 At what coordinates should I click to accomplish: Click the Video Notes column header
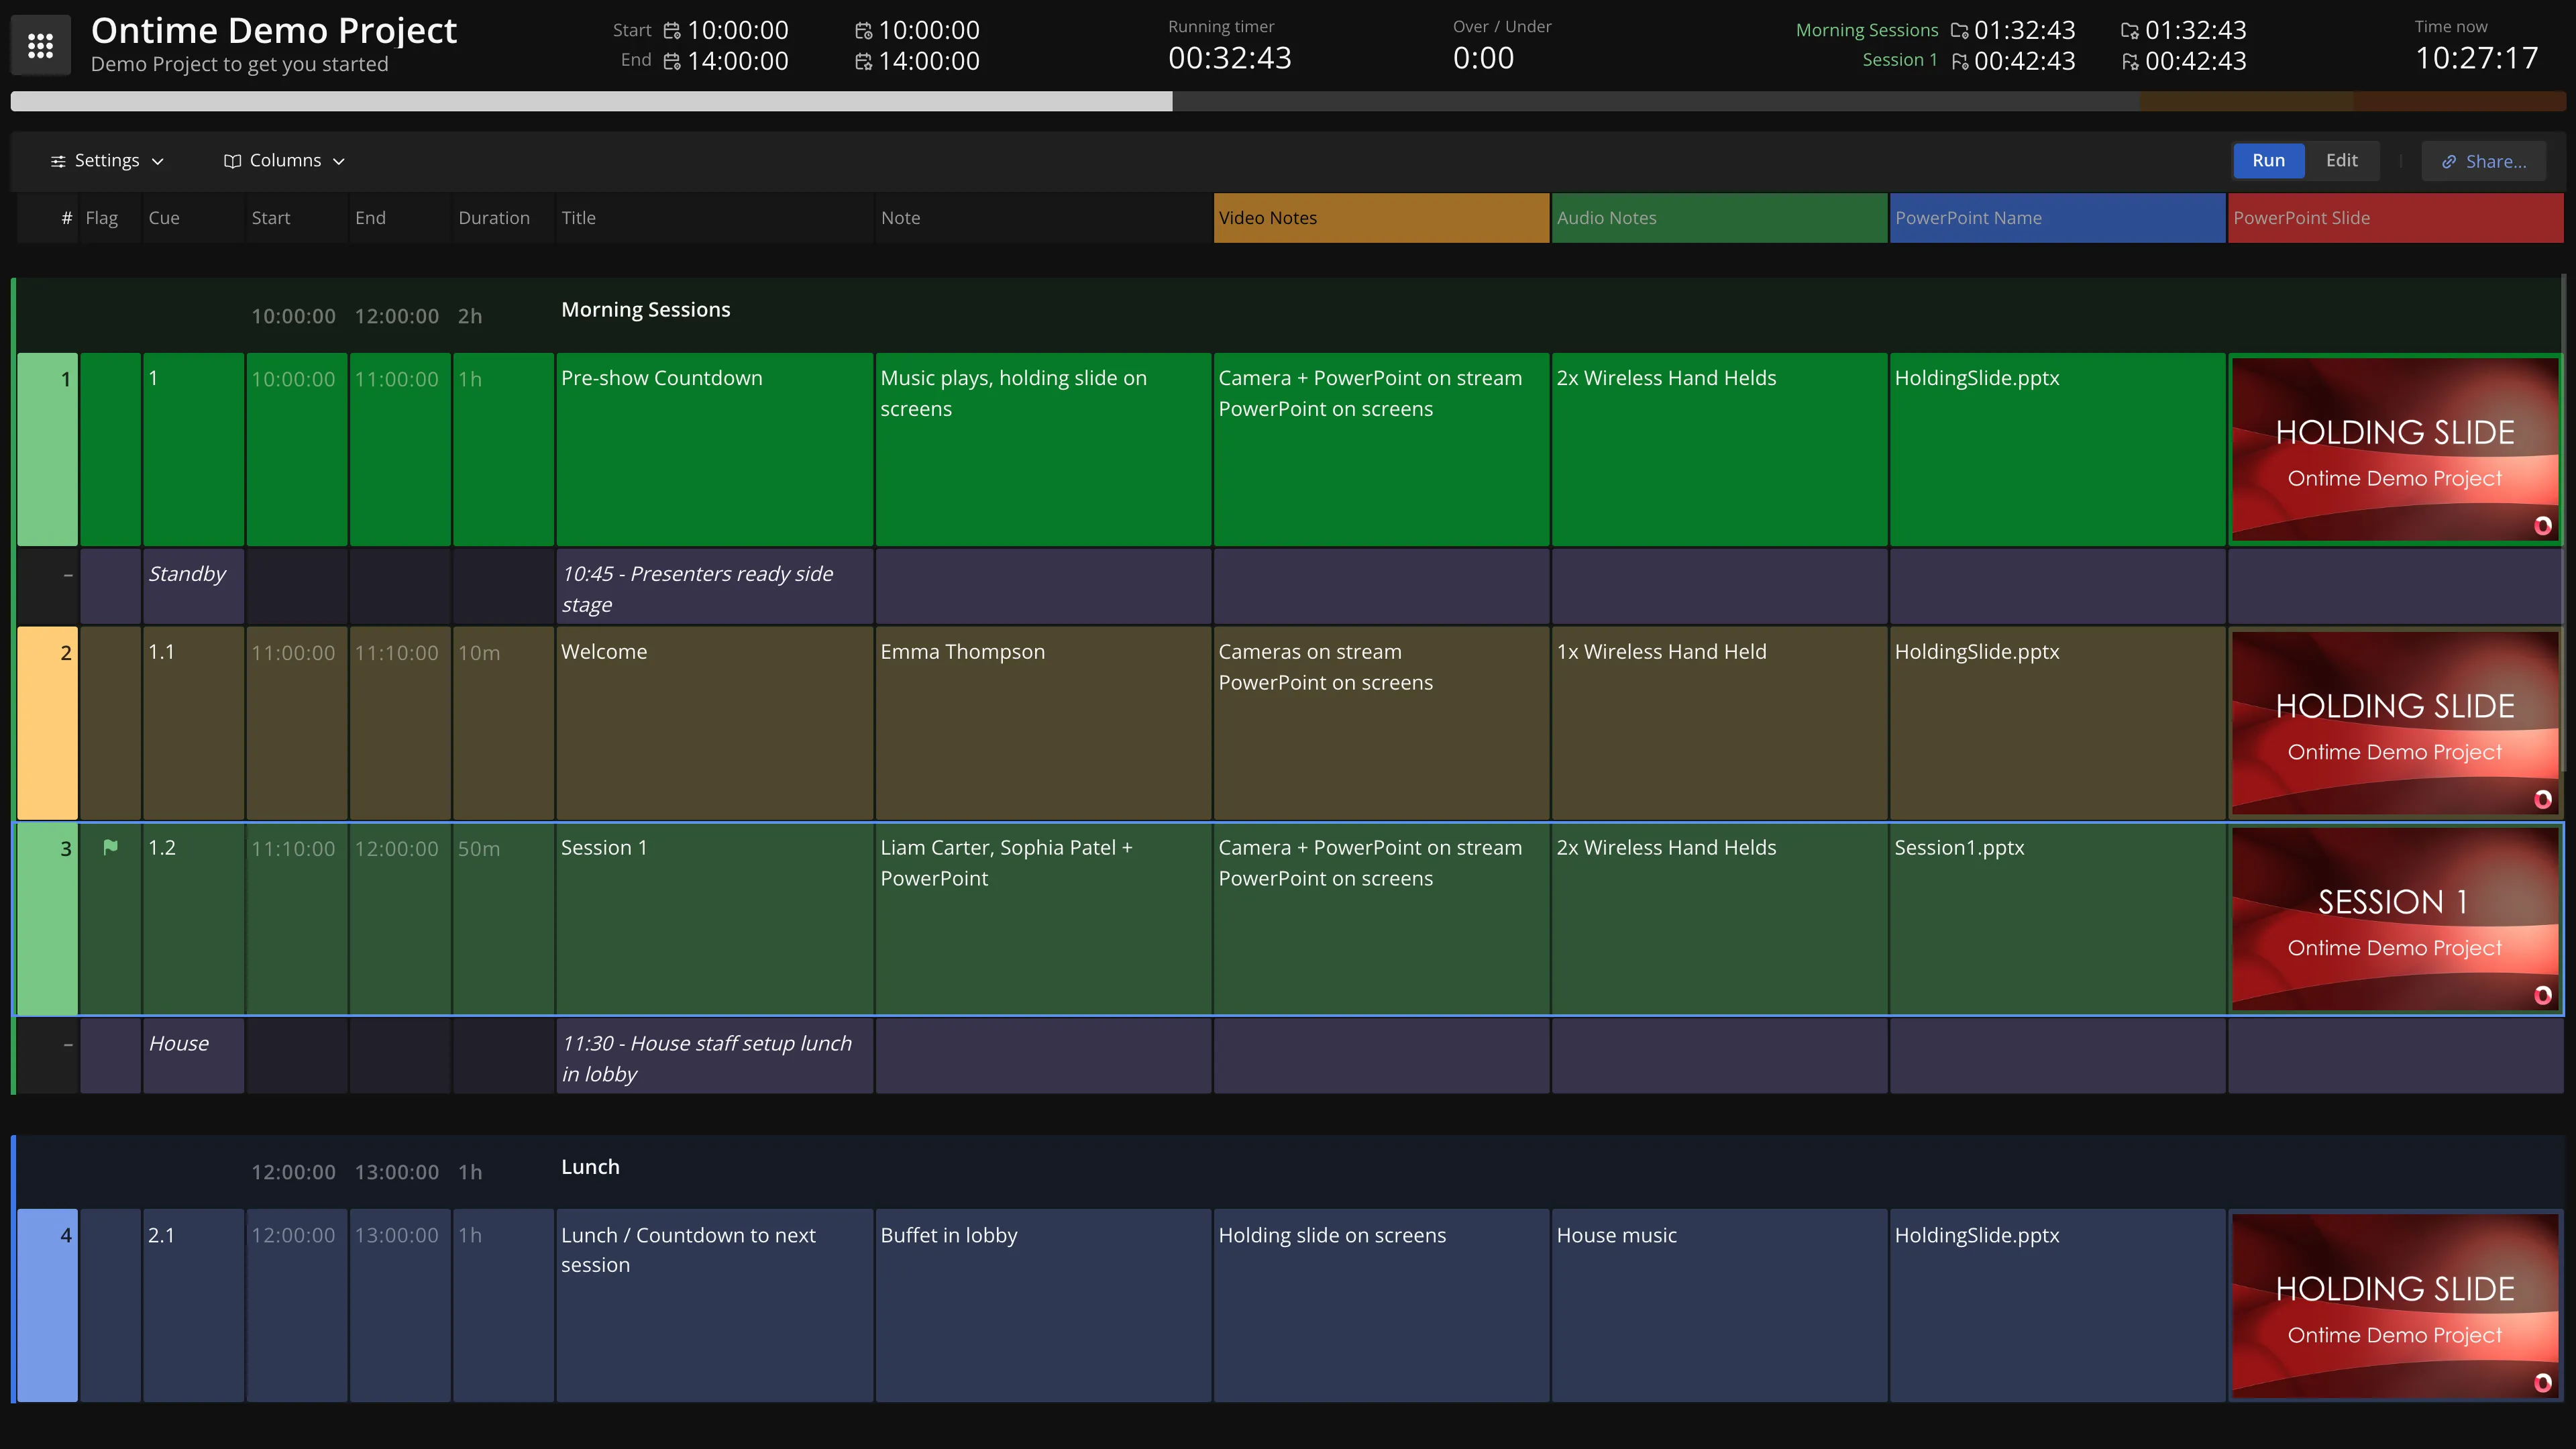pos(1380,218)
